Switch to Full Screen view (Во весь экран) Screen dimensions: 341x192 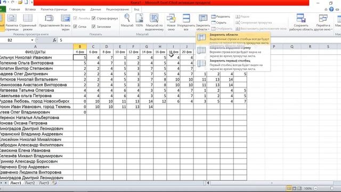66,22
